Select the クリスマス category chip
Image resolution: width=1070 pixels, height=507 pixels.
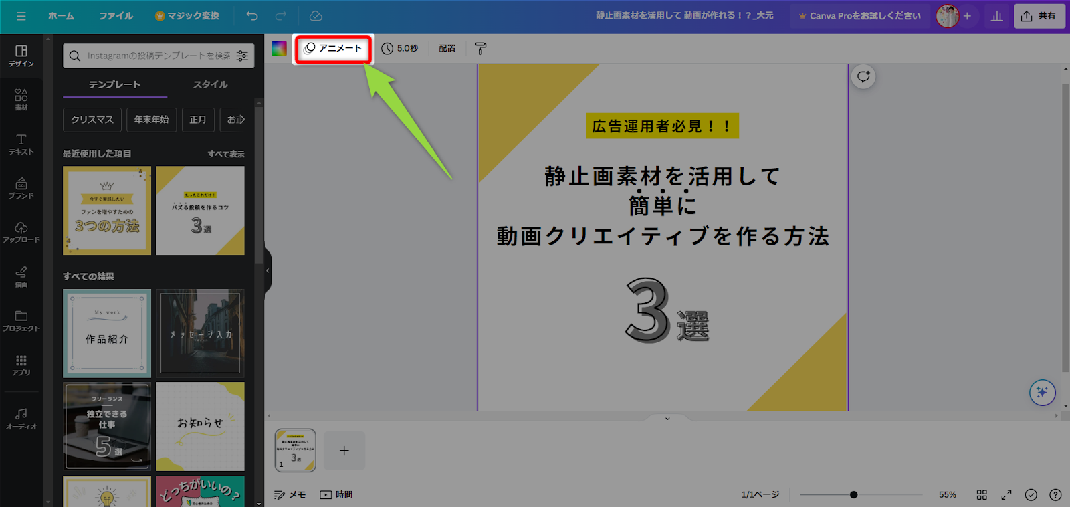pyautogui.click(x=92, y=120)
